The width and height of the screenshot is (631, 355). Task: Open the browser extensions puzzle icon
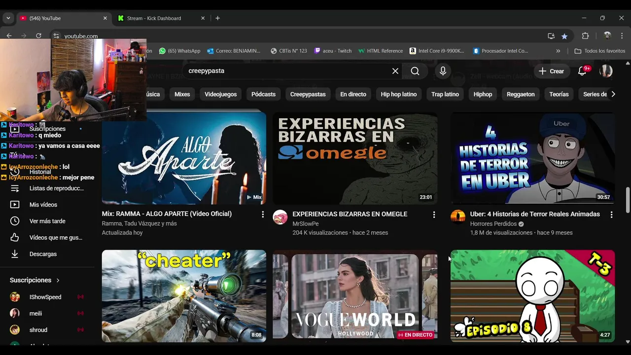point(585,36)
